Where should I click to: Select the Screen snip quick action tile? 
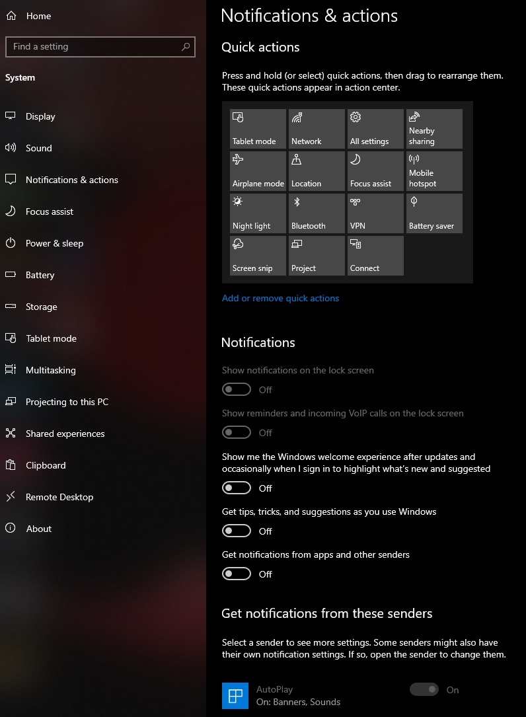point(258,256)
